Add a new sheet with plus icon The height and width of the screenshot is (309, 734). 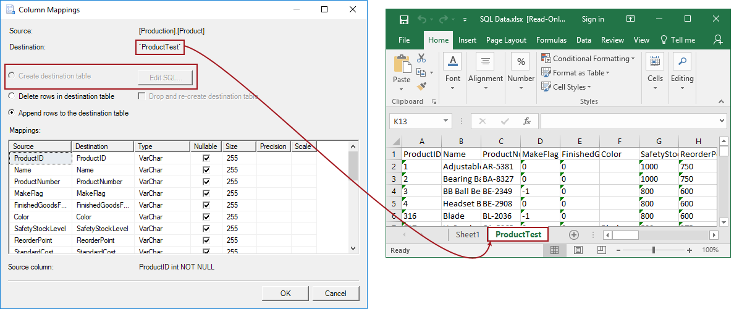573,235
